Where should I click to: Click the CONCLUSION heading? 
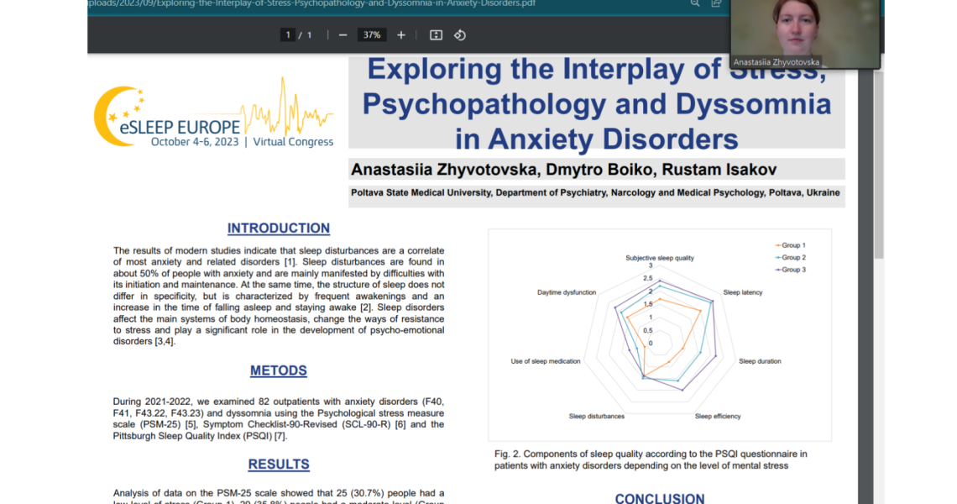(x=659, y=498)
